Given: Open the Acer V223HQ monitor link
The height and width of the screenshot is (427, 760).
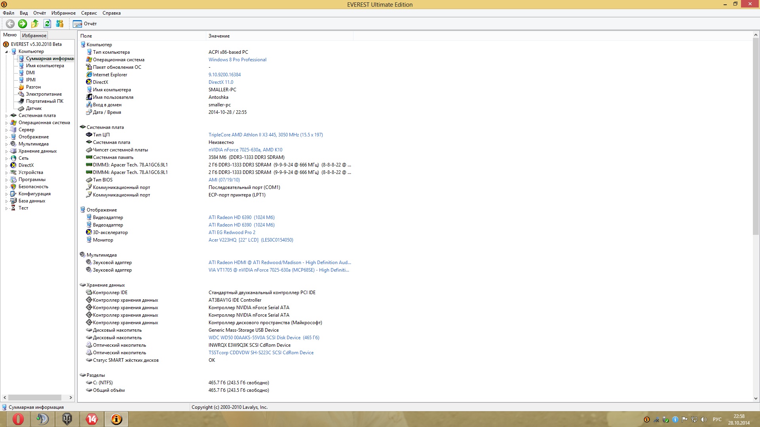Looking at the screenshot, I should click(x=251, y=240).
